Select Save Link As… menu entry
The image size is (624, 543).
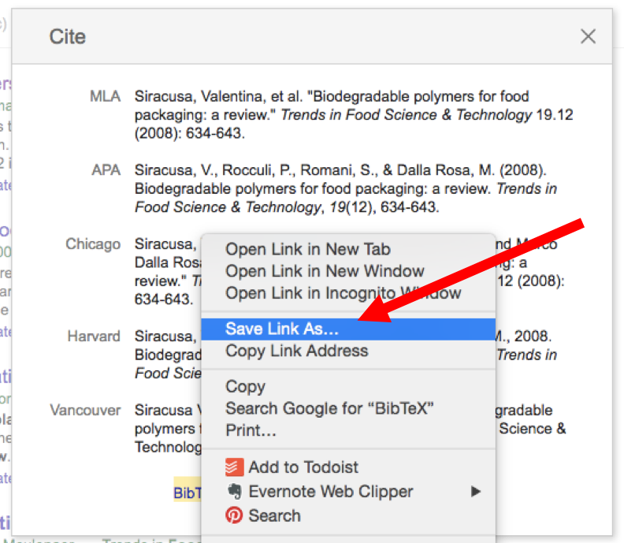click(282, 329)
